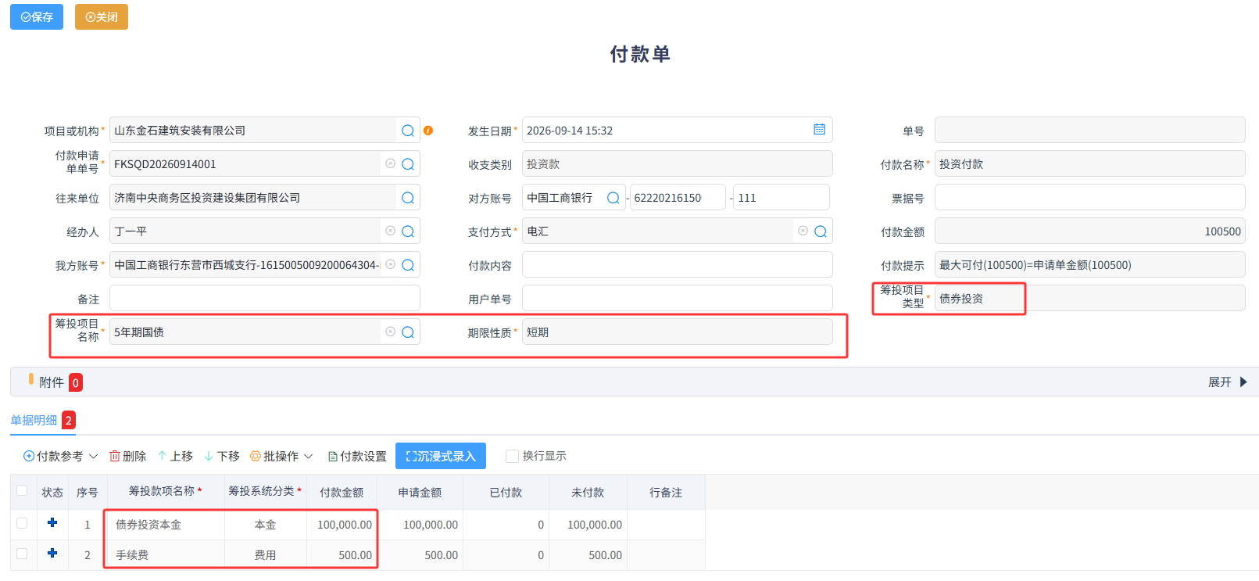Open lookup for 筹投项目名称
Viewport: 1259px width, 581px height.
point(408,332)
